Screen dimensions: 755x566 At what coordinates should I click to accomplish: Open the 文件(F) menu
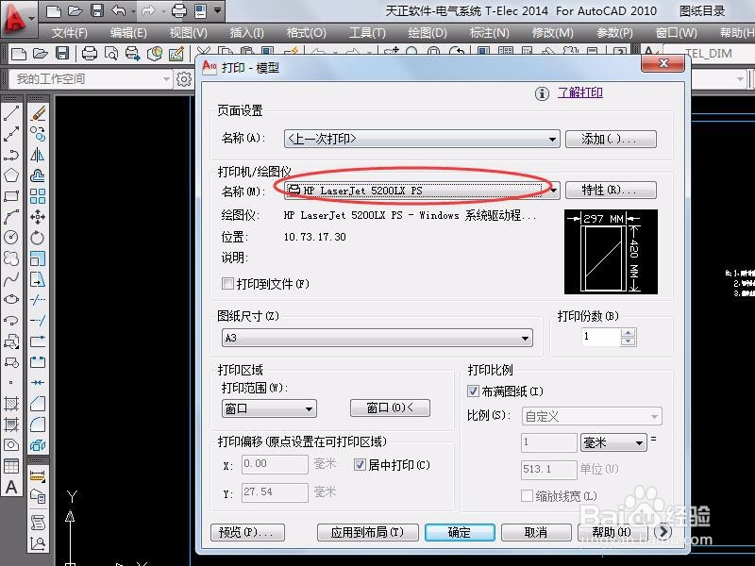pos(70,33)
